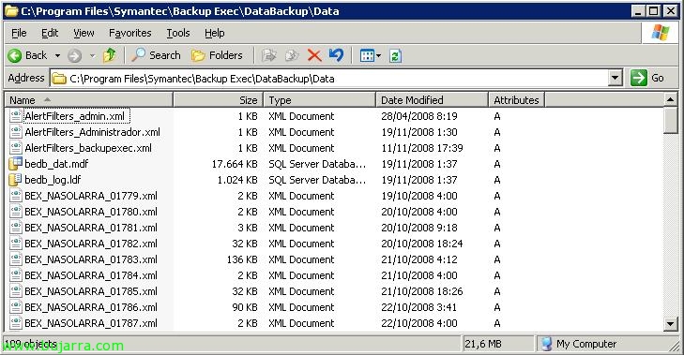
Task: Click the AlertFilters_admin.xml file name
Action: (75, 116)
